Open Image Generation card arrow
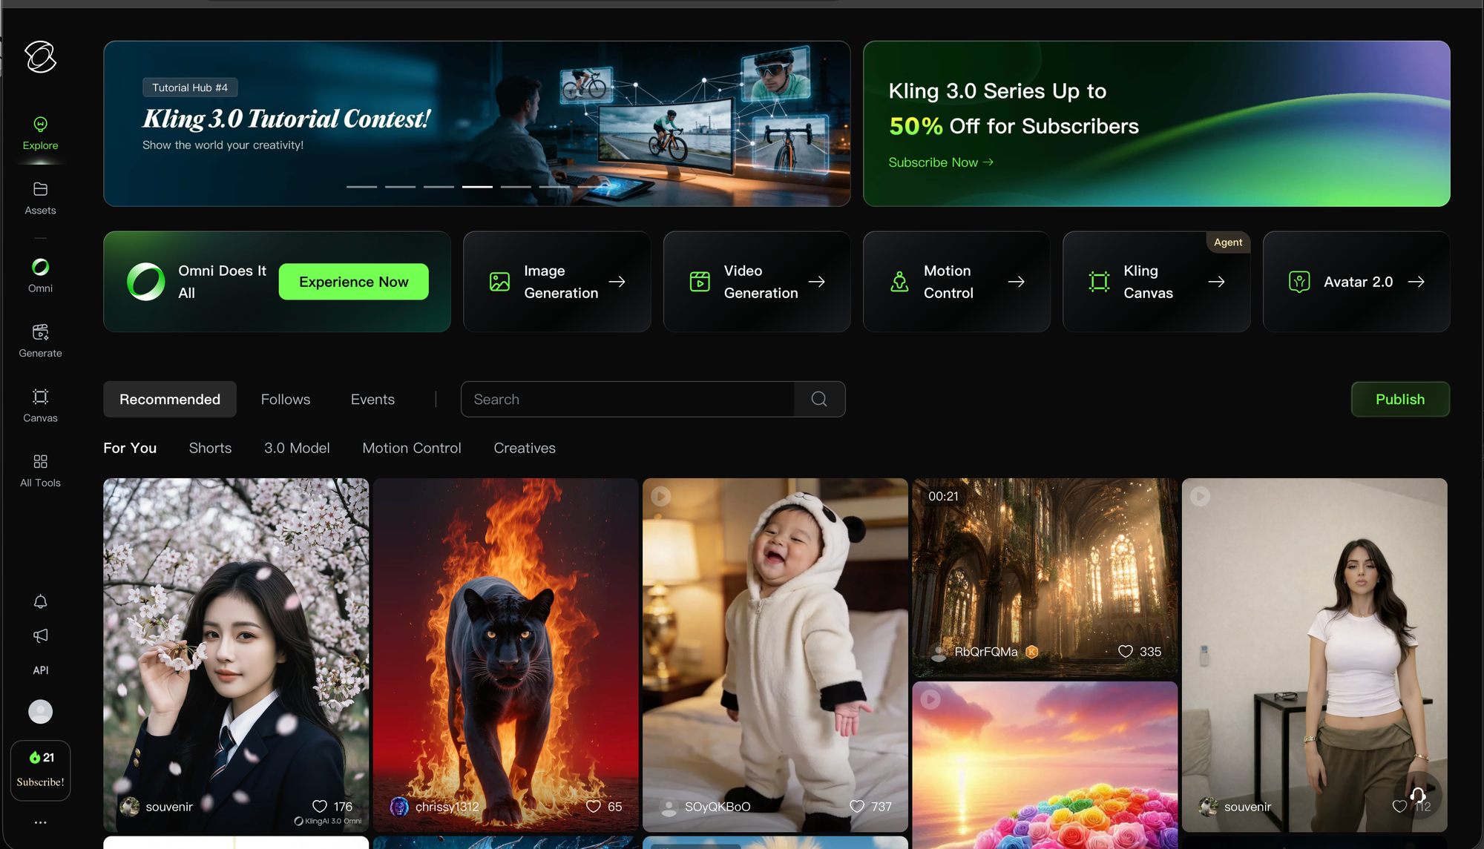1484x849 pixels. (617, 282)
